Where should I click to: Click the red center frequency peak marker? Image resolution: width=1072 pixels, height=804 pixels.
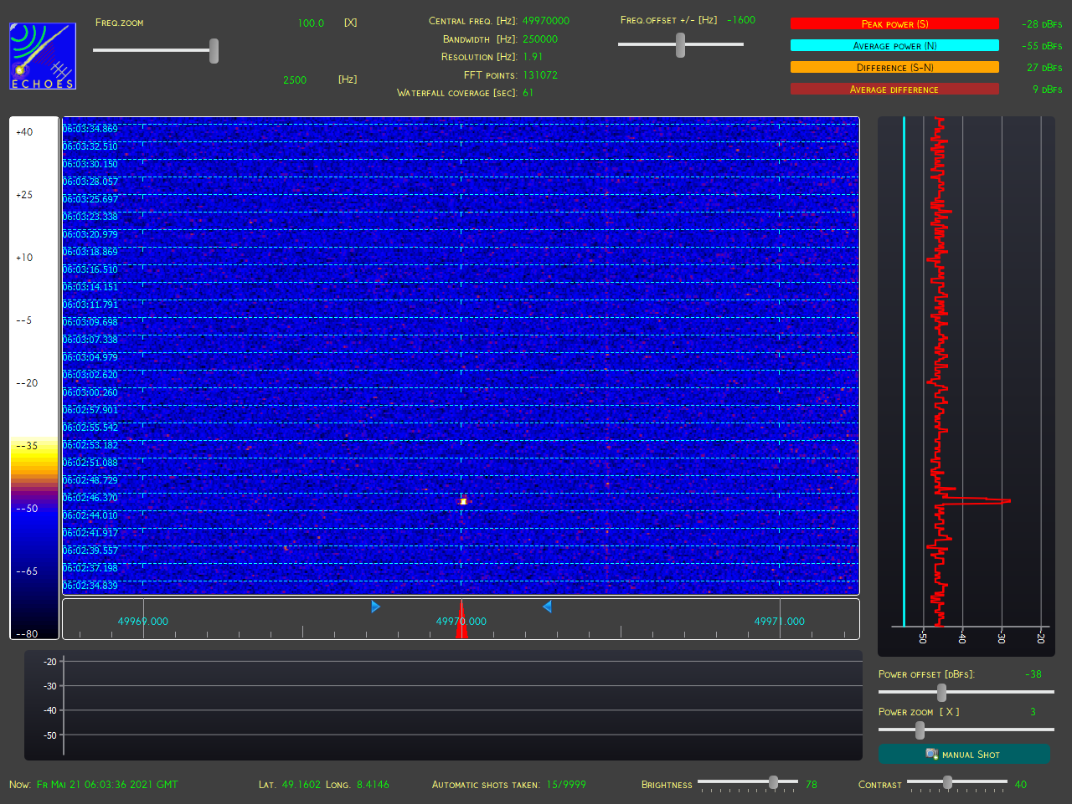click(461, 620)
